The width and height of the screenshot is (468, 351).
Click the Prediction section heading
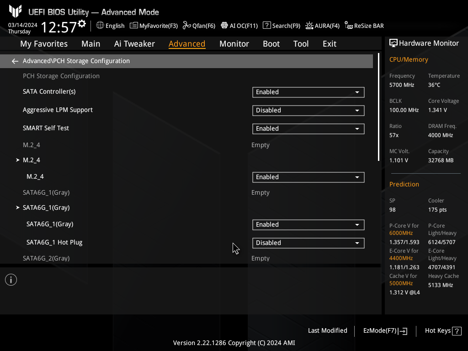404,184
